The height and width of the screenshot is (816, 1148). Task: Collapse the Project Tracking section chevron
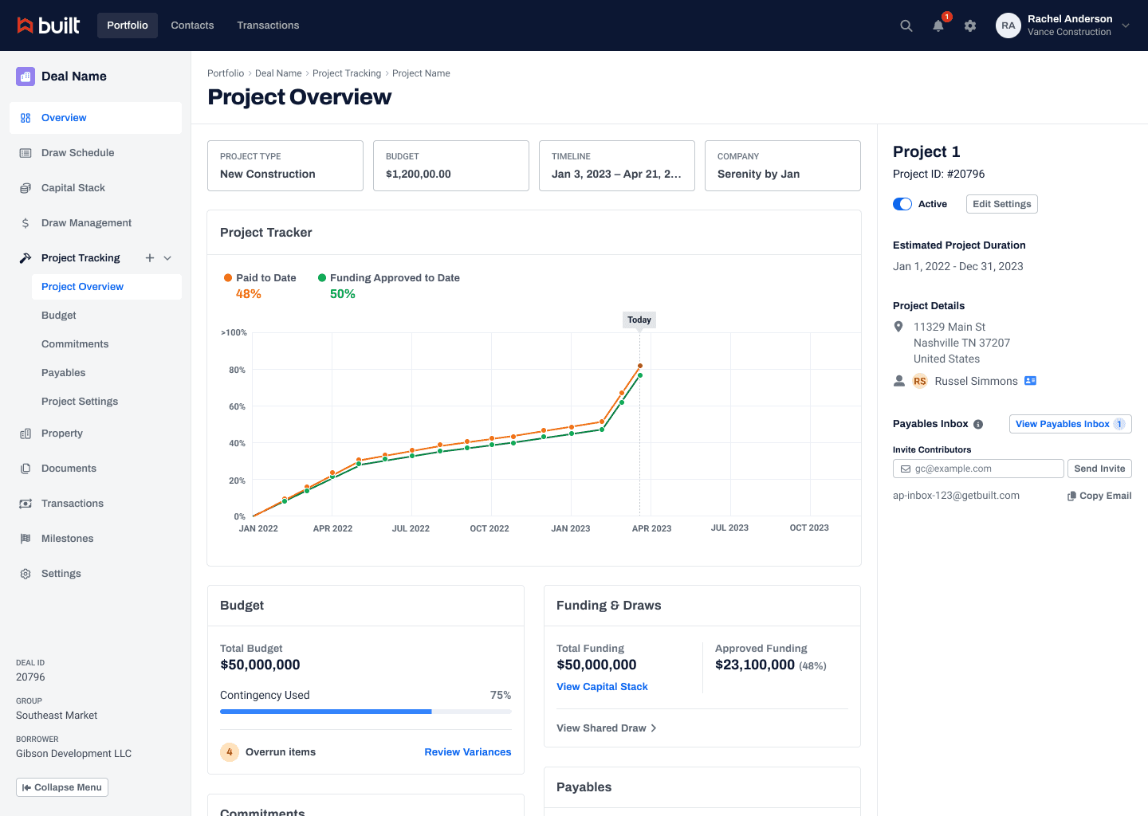pyautogui.click(x=167, y=258)
